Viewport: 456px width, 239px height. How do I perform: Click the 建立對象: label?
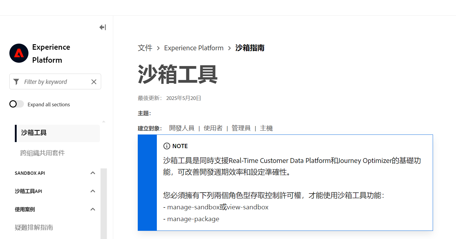[150, 128]
